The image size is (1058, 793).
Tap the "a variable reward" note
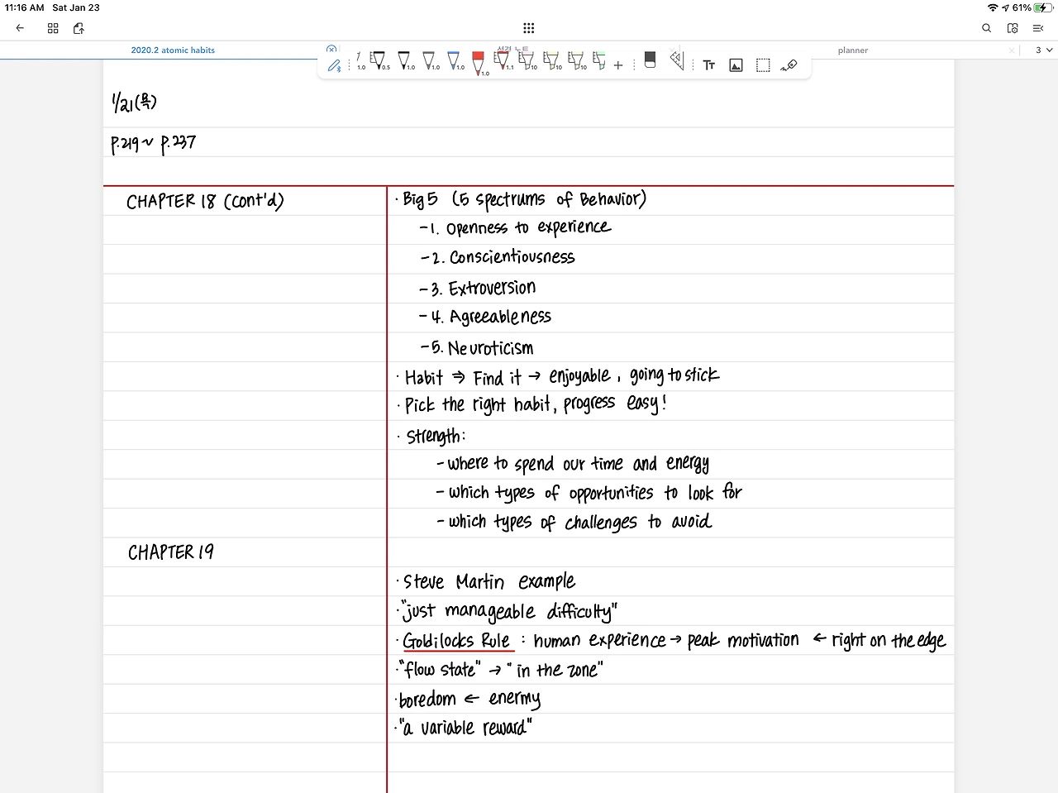[465, 728]
